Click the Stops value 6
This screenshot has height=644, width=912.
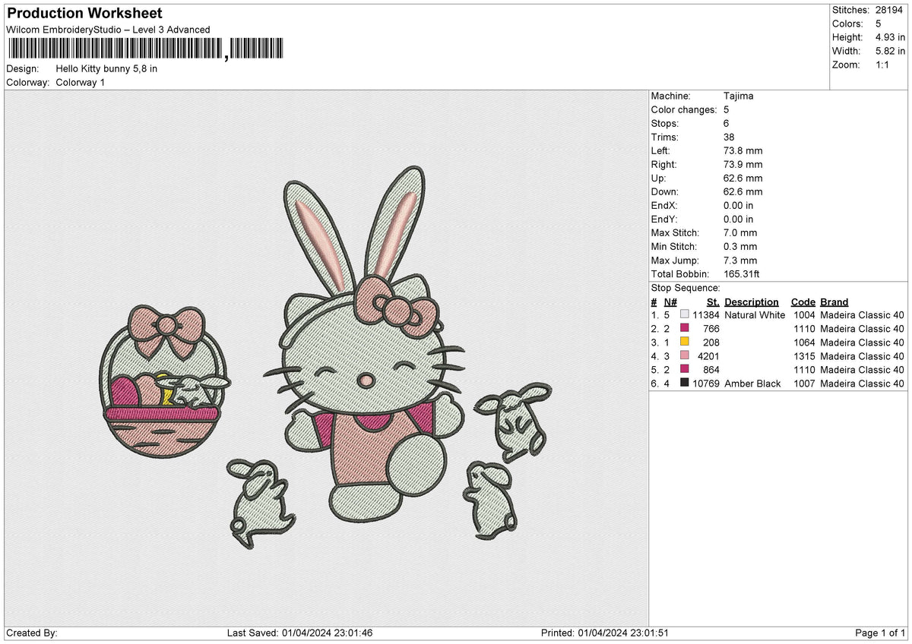click(x=727, y=124)
